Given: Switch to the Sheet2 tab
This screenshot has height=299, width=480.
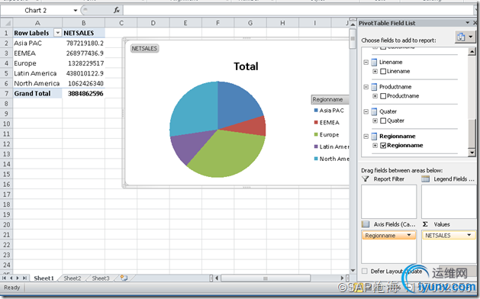Looking at the screenshot, I should [x=72, y=278].
